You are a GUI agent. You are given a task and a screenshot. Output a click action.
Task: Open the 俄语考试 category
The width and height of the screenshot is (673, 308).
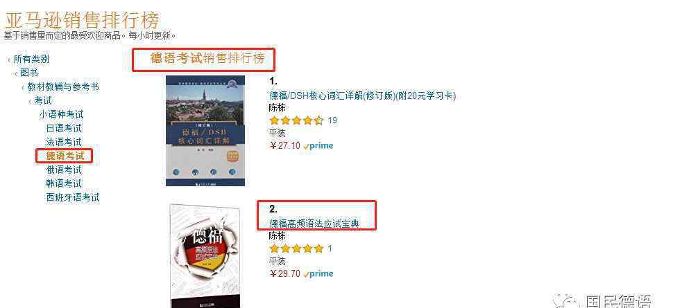click(x=64, y=170)
